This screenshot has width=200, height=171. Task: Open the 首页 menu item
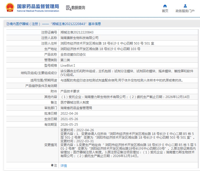[x=165, y=11]
